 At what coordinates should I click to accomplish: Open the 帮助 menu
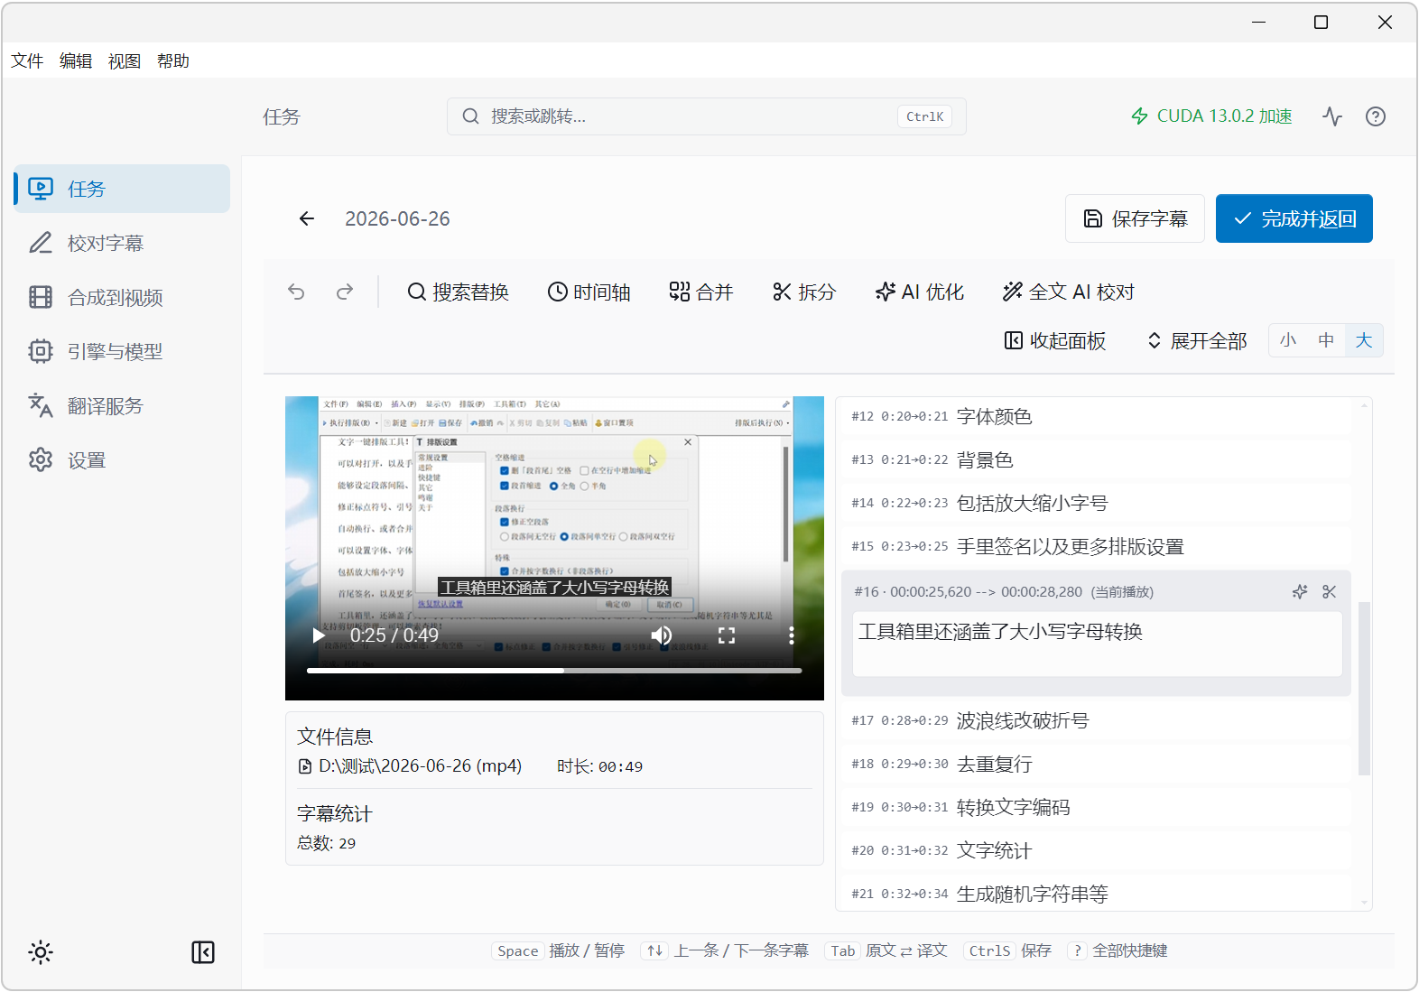point(173,60)
